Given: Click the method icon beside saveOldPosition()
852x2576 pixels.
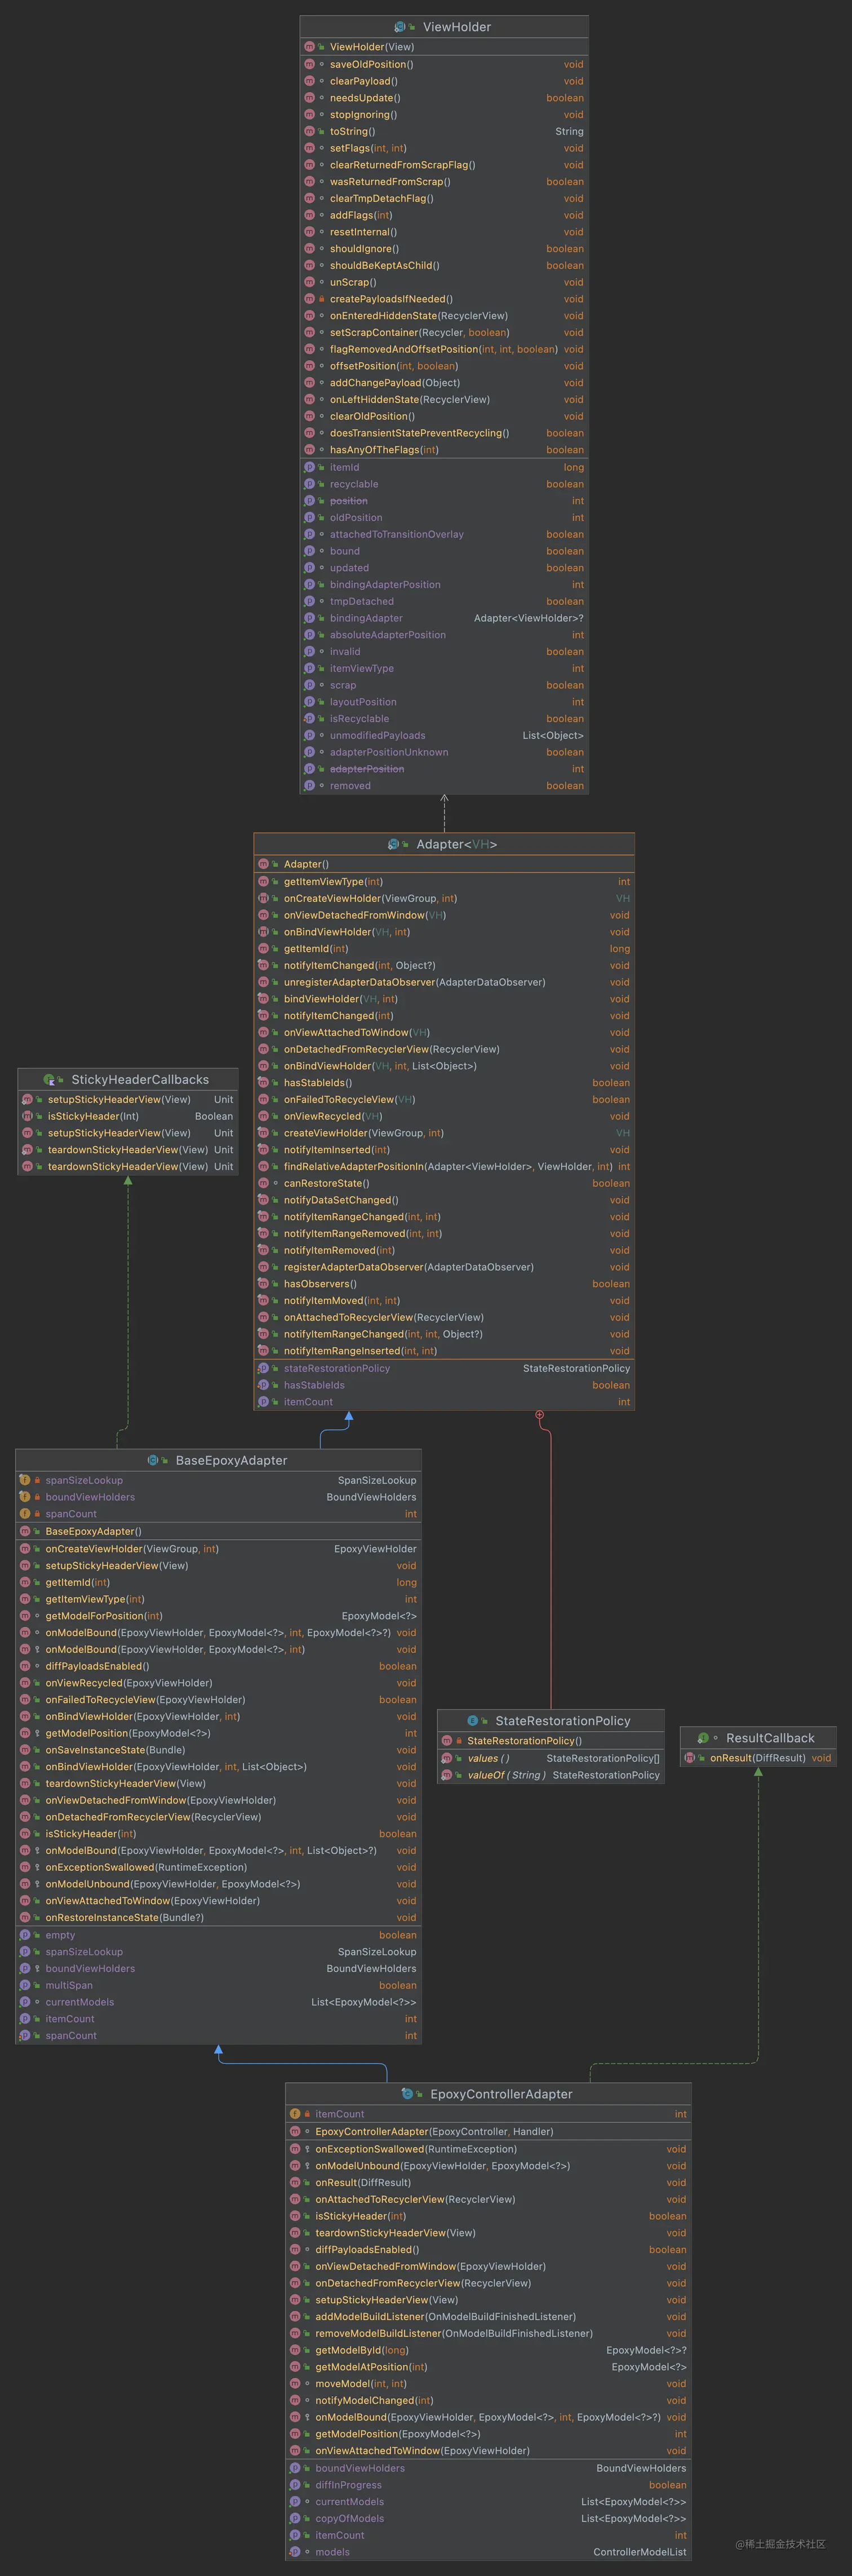Looking at the screenshot, I should 309,64.
